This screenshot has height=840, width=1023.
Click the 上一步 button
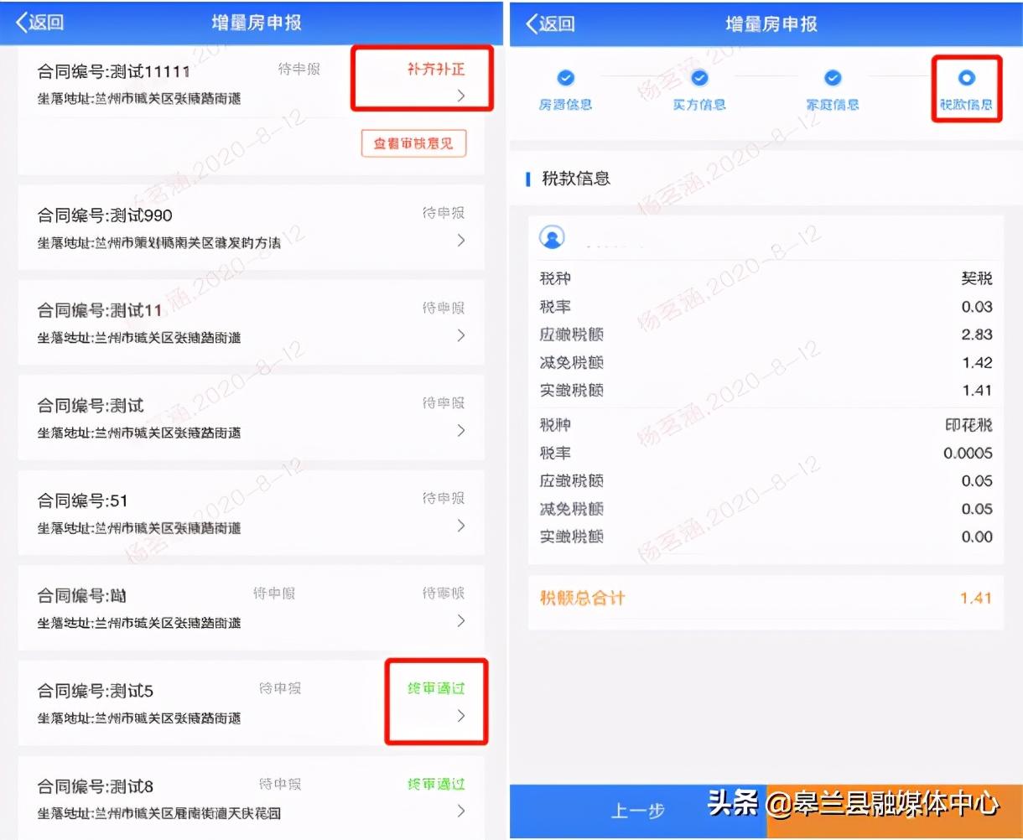pos(638,811)
